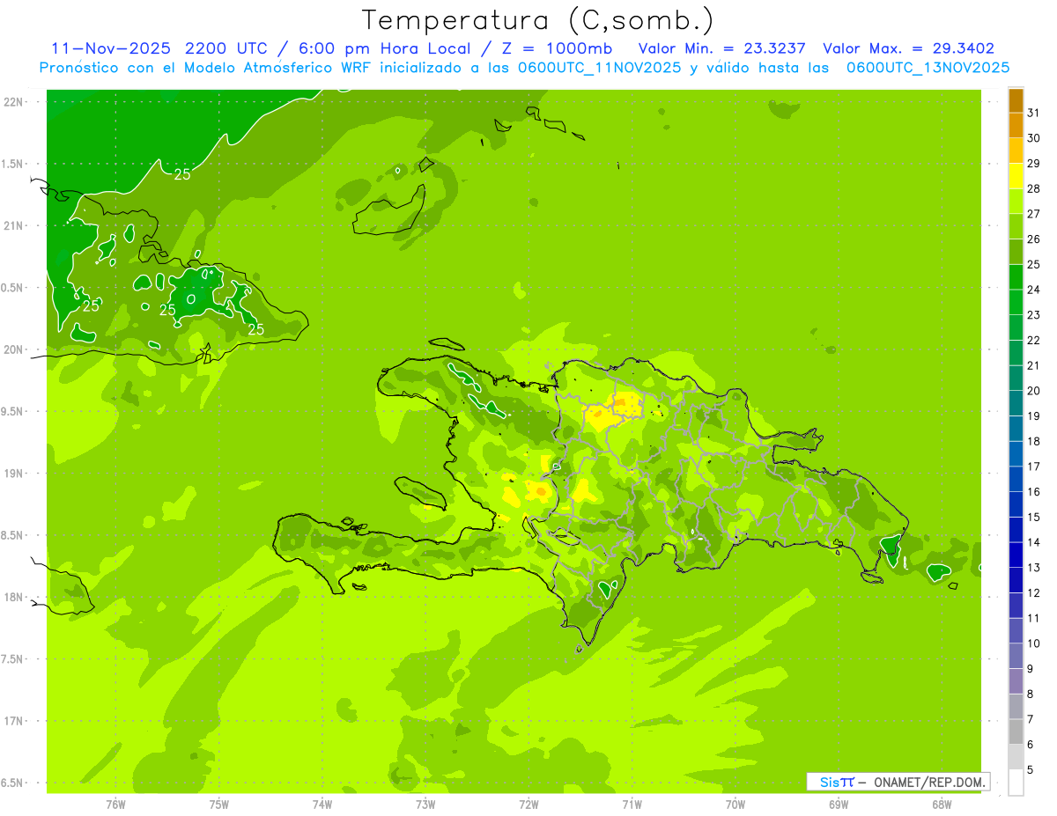Screen dimensions: 1057x816
Task: Click the 19N latitude axis label
Action: [15, 474]
